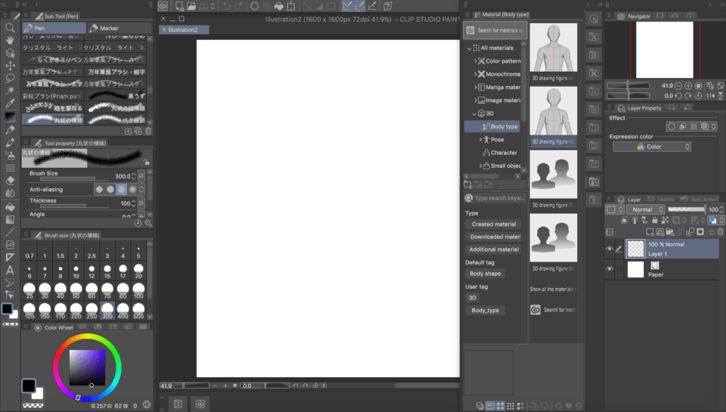Select the Body shape default tag
The image size is (726, 412).
point(485,274)
